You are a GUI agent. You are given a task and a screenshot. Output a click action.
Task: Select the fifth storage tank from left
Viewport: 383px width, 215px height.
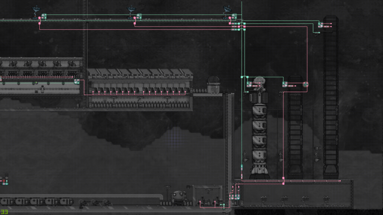pyautogui.click(x=66, y=202)
